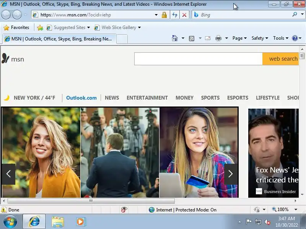This screenshot has height=229, width=306.
Task: Open the Favorites star button
Action: click(16, 27)
